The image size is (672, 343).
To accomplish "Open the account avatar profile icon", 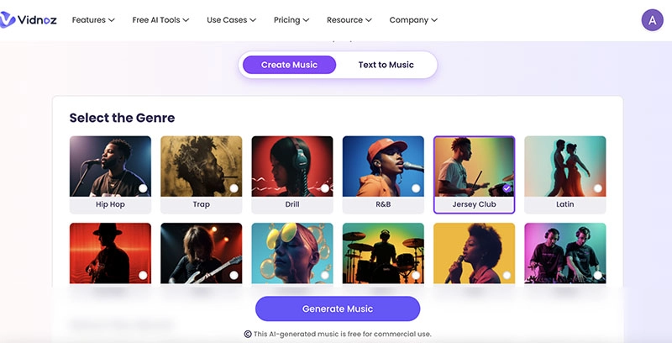I will 652,20.
